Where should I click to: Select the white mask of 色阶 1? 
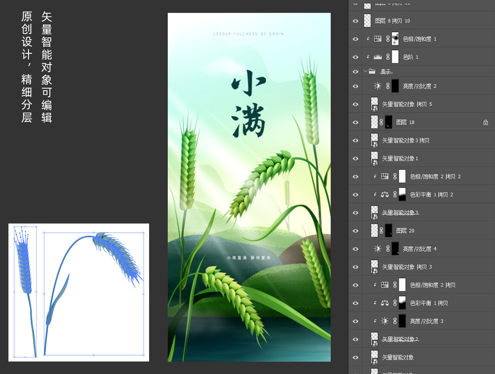[395, 57]
